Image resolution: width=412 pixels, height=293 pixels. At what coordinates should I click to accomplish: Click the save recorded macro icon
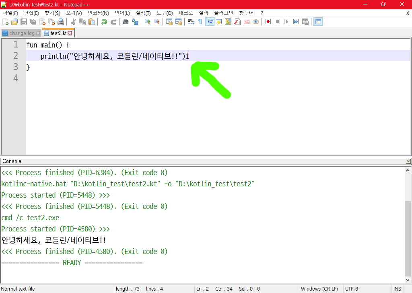tap(305, 22)
